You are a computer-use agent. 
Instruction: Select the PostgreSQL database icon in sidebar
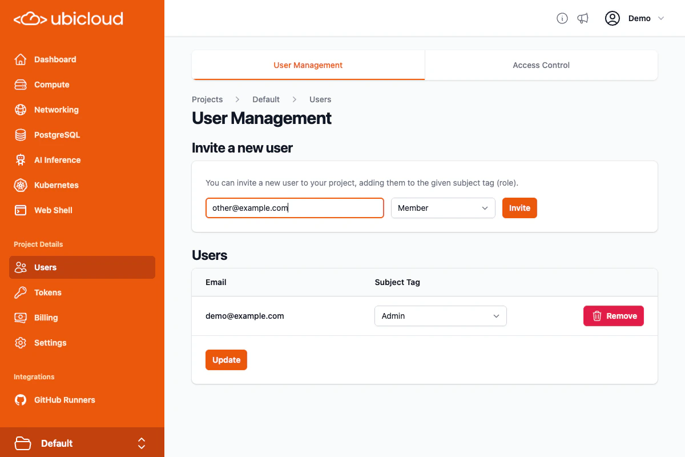(x=20, y=135)
